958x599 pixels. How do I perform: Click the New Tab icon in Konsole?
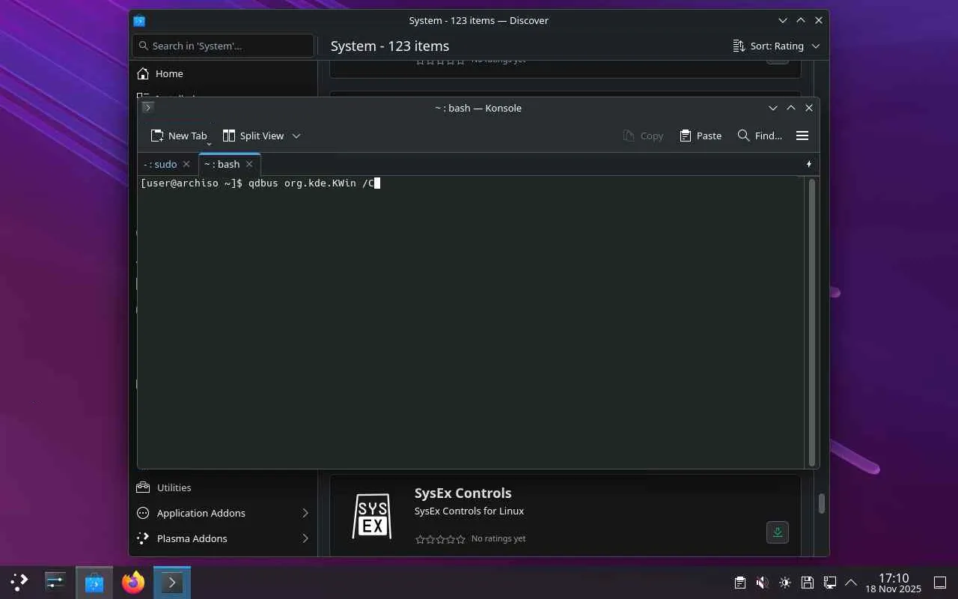tap(157, 136)
